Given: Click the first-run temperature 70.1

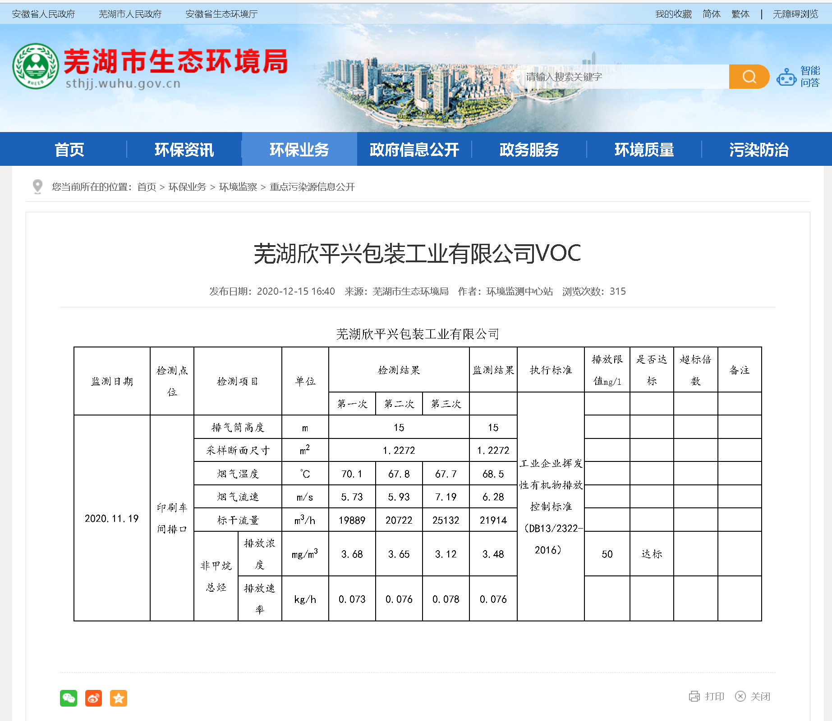Looking at the screenshot, I should tap(352, 474).
